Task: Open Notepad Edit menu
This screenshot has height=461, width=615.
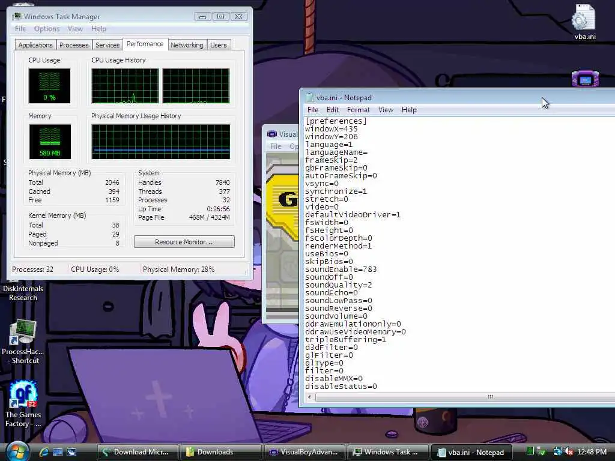Action: point(333,110)
